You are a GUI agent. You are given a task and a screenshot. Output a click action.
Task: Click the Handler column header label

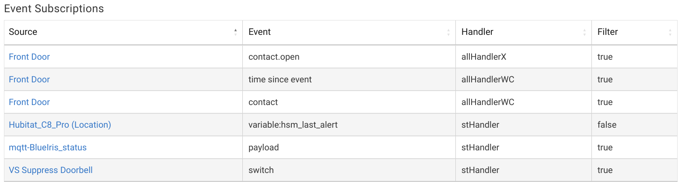pyautogui.click(x=477, y=32)
